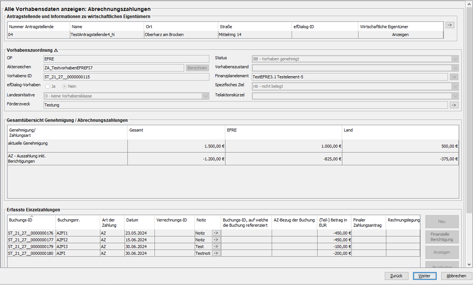Open Status dropdown
The width and height of the screenshot is (473, 285).
click(x=455, y=59)
